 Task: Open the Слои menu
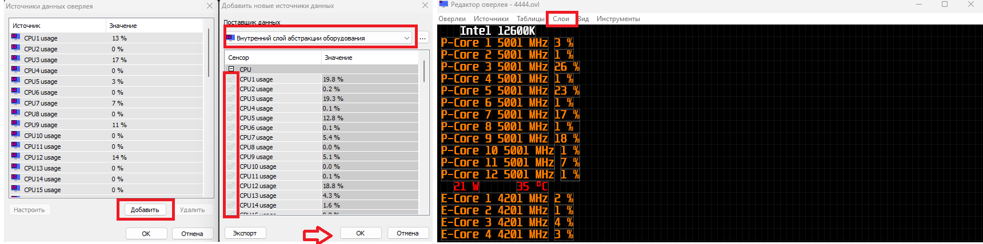click(x=561, y=19)
